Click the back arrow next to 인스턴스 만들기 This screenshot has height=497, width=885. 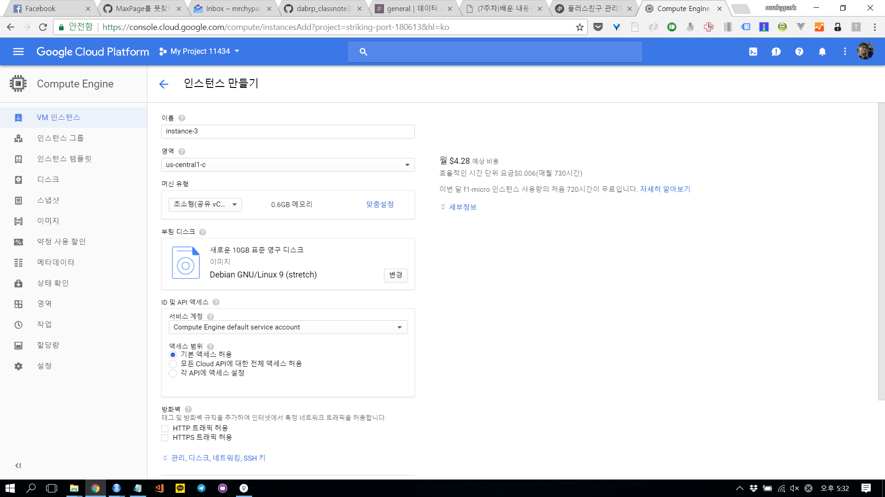click(164, 84)
